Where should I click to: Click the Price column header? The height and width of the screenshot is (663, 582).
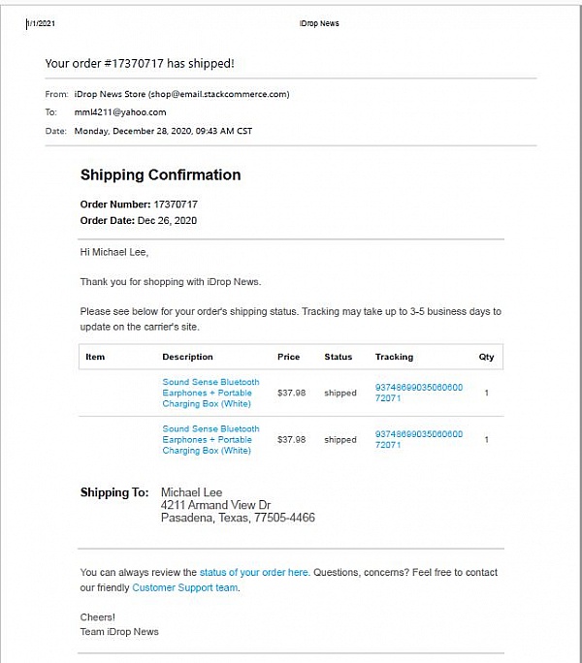click(288, 357)
